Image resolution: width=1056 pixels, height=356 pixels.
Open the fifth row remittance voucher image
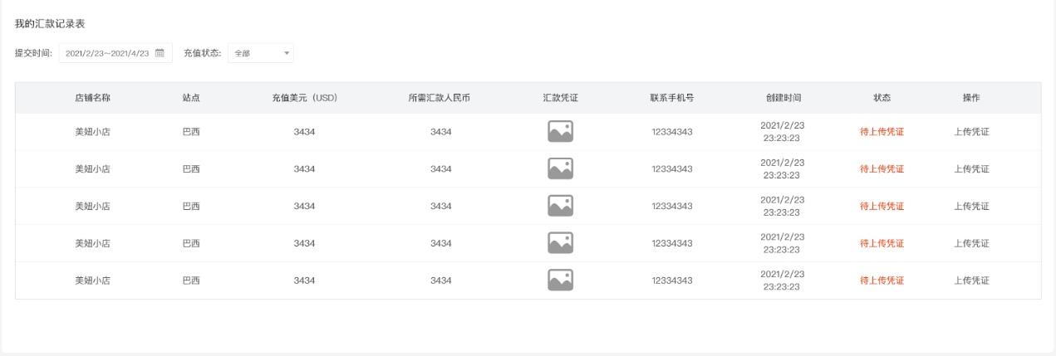(560, 280)
